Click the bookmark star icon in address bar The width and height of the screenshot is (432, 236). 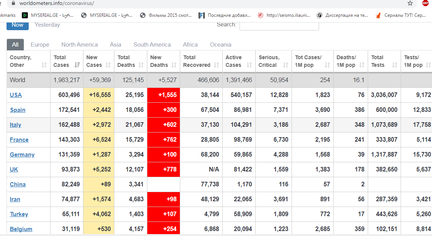pos(410,3)
